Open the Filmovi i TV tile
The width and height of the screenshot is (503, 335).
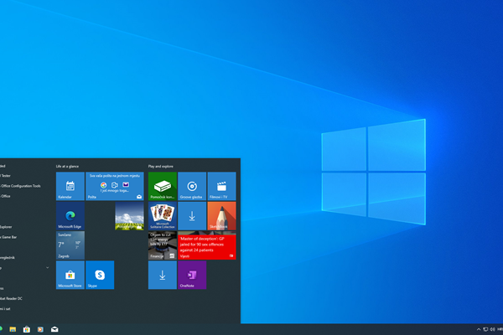221,186
